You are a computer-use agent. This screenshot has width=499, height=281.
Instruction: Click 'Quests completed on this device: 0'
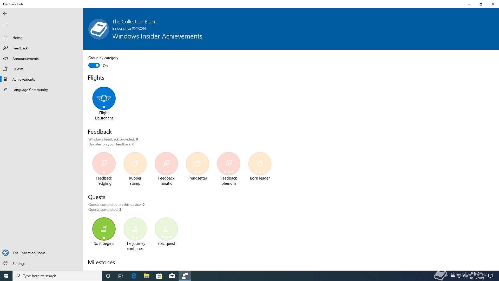pyautogui.click(x=116, y=205)
